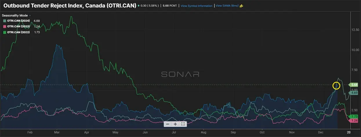Click the pink 2023 legend color swatch
The width and height of the screenshot is (361, 137).
[x=5, y=26]
